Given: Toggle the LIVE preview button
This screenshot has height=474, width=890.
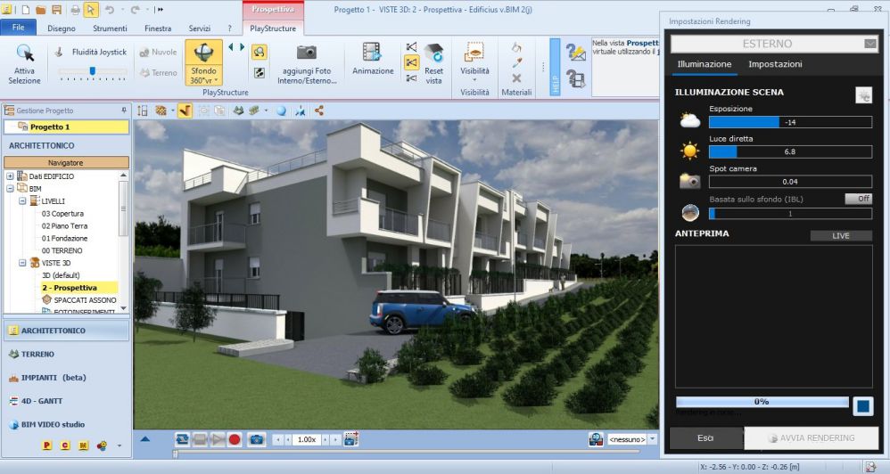Looking at the screenshot, I should pos(841,236).
